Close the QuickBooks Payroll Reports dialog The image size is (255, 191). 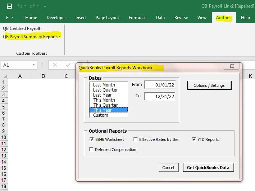[231, 66]
